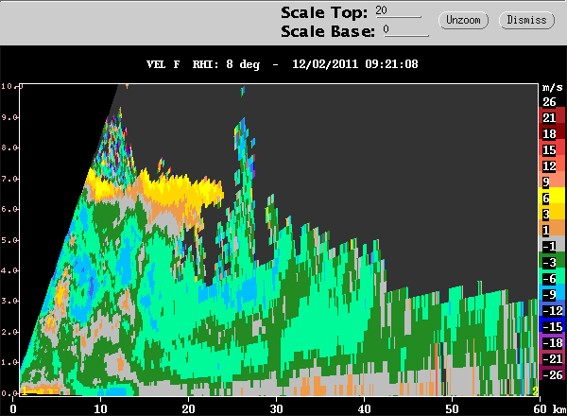Click the 30 km range axis label

tap(276, 408)
